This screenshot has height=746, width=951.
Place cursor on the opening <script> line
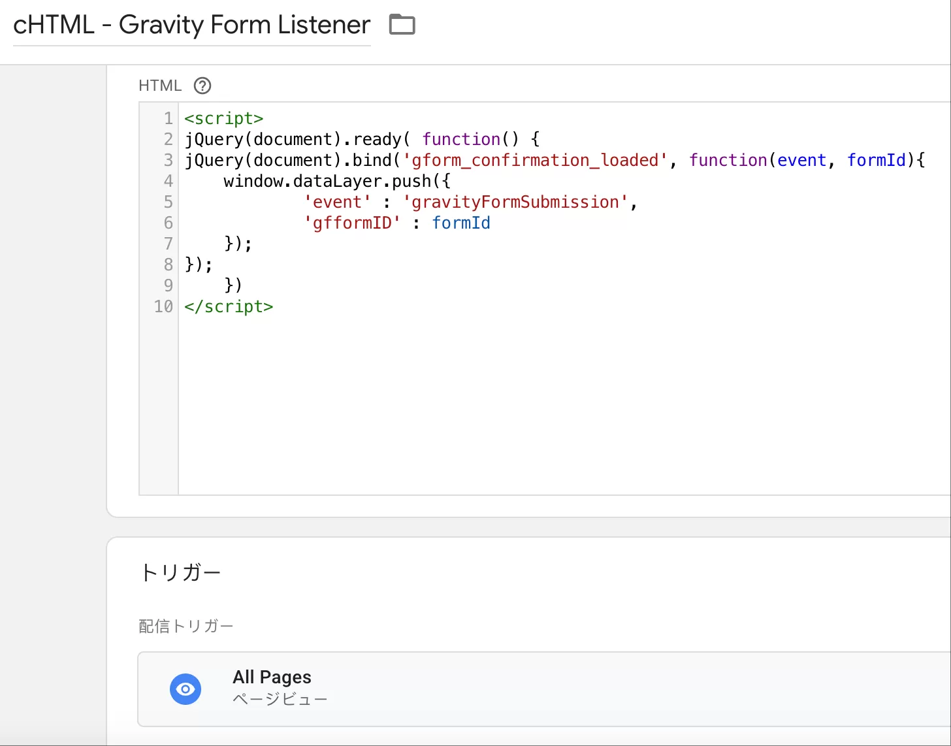[x=224, y=118]
